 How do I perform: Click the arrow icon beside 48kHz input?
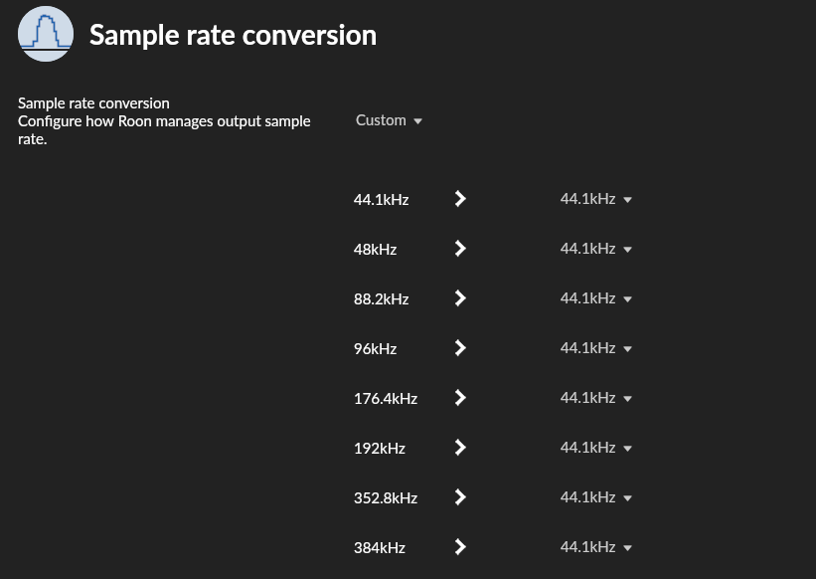[460, 249]
